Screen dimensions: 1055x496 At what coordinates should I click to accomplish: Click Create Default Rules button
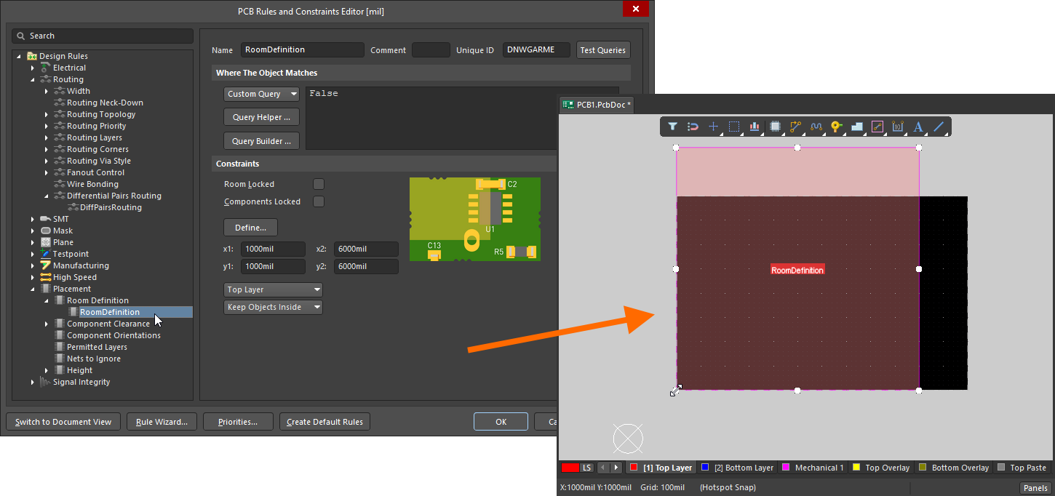pyautogui.click(x=325, y=422)
